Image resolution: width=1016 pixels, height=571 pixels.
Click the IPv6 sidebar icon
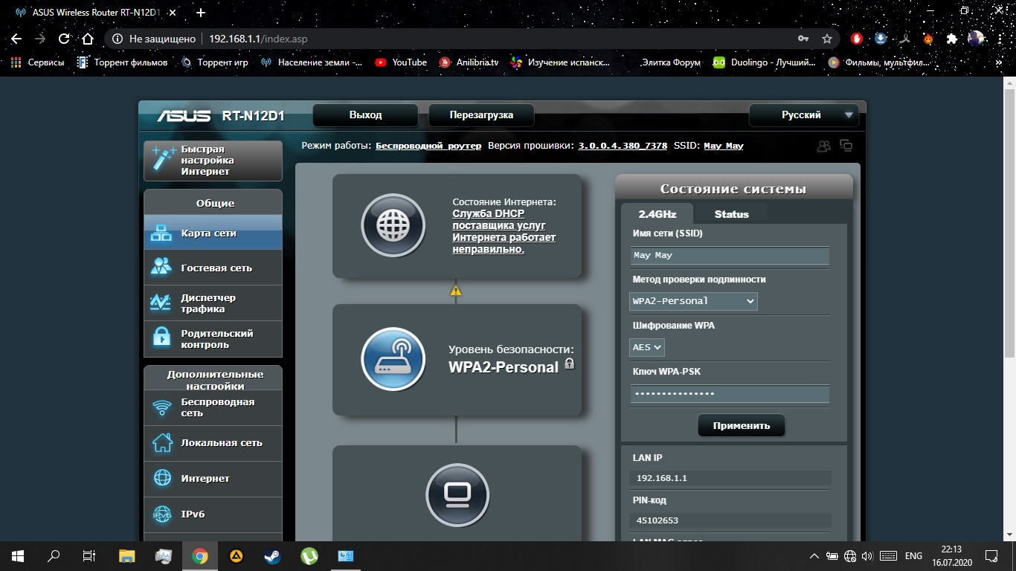click(x=162, y=514)
